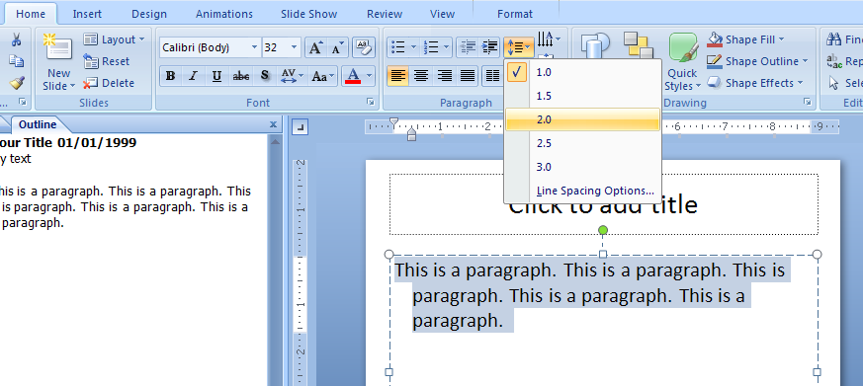This screenshot has height=386, width=863.
Task: Toggle Text Shadow formatting
Action: point(265,76)
